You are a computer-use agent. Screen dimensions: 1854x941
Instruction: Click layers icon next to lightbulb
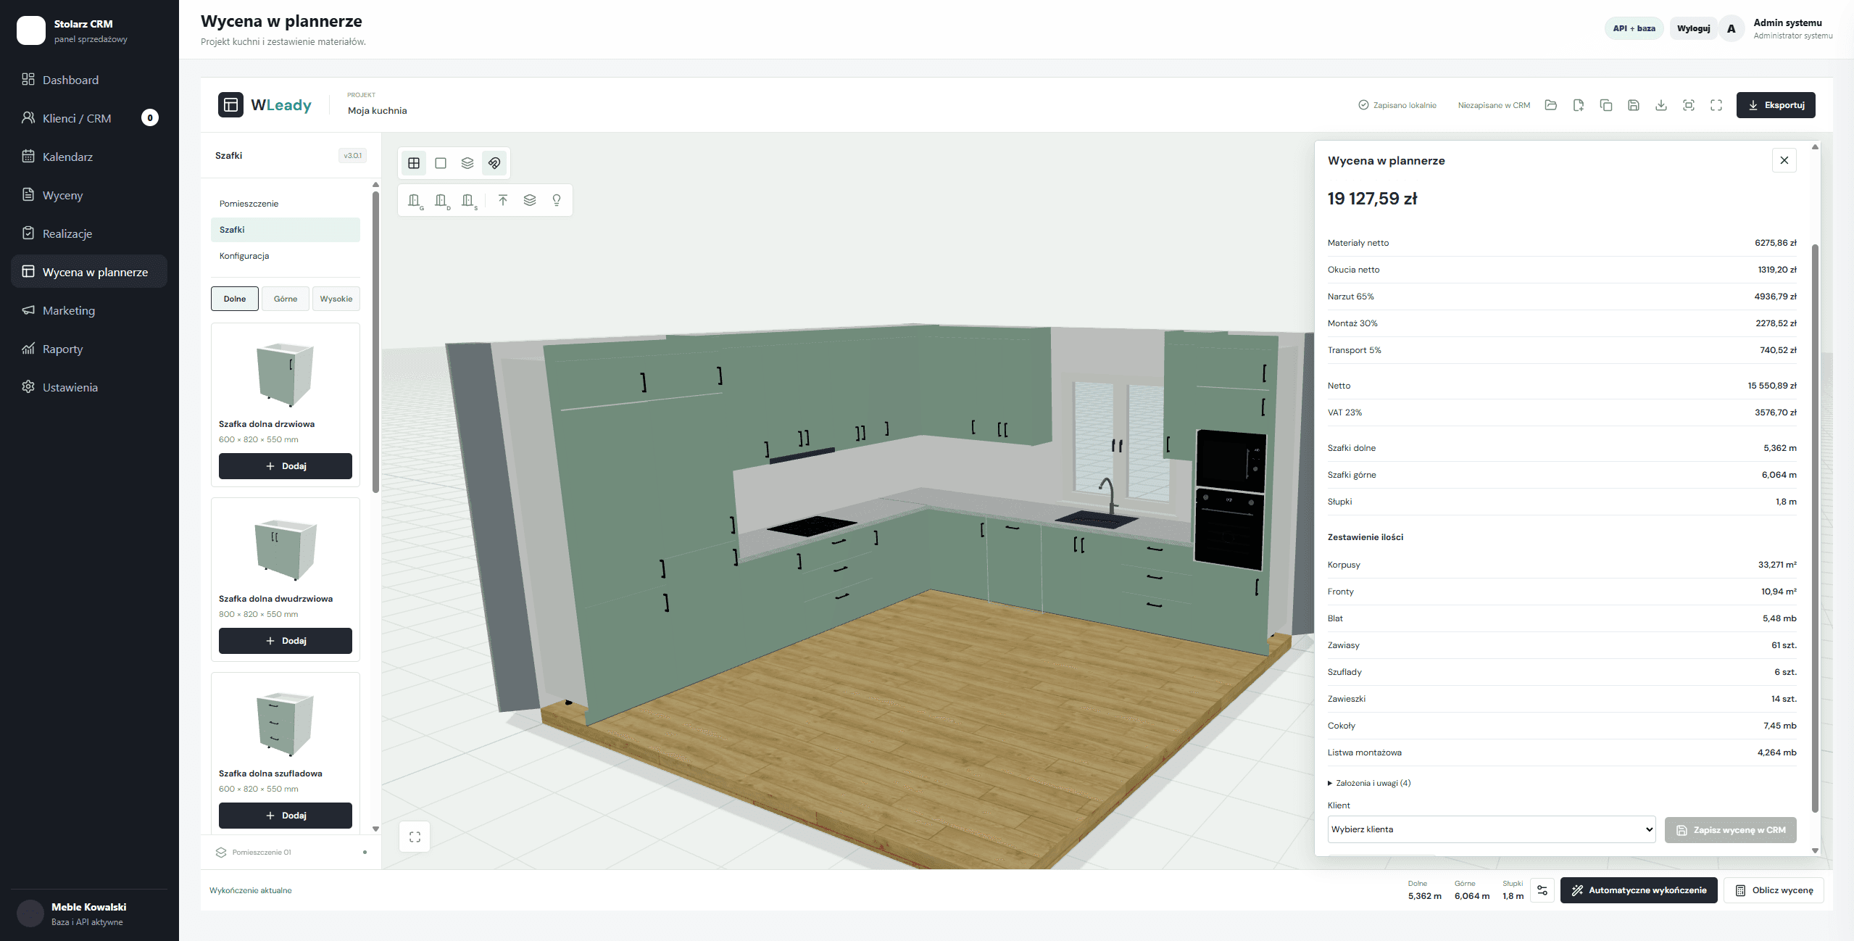[530, 200]
